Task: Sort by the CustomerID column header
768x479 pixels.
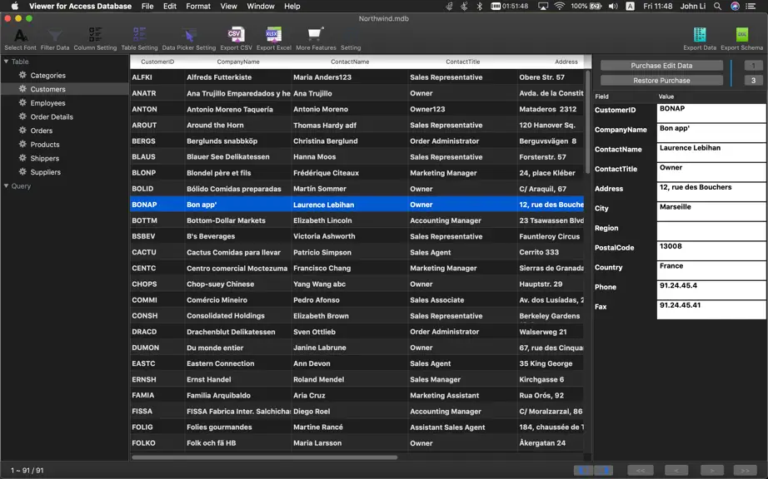Action: point(157,62)
